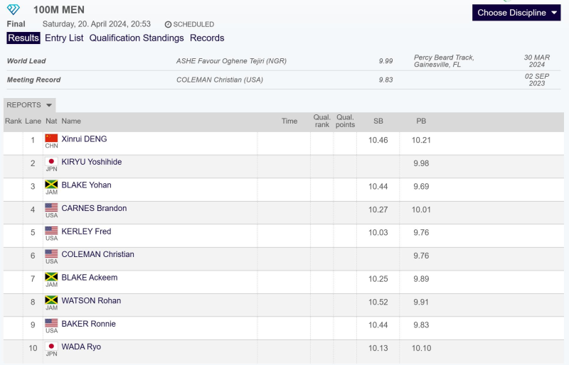569x365 pixels.
Task: Open COLEMAN Christian athlete link in lane 6
Action: [x=97, y=254]
